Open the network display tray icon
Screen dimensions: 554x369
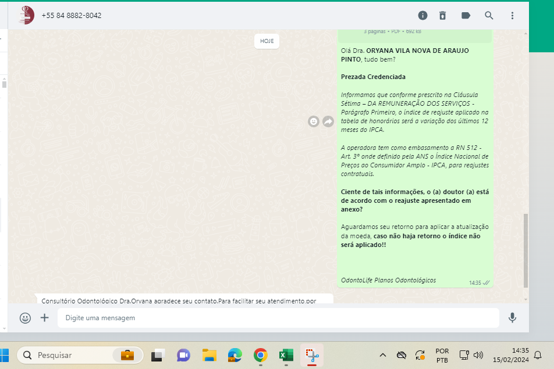click(464, 355)
